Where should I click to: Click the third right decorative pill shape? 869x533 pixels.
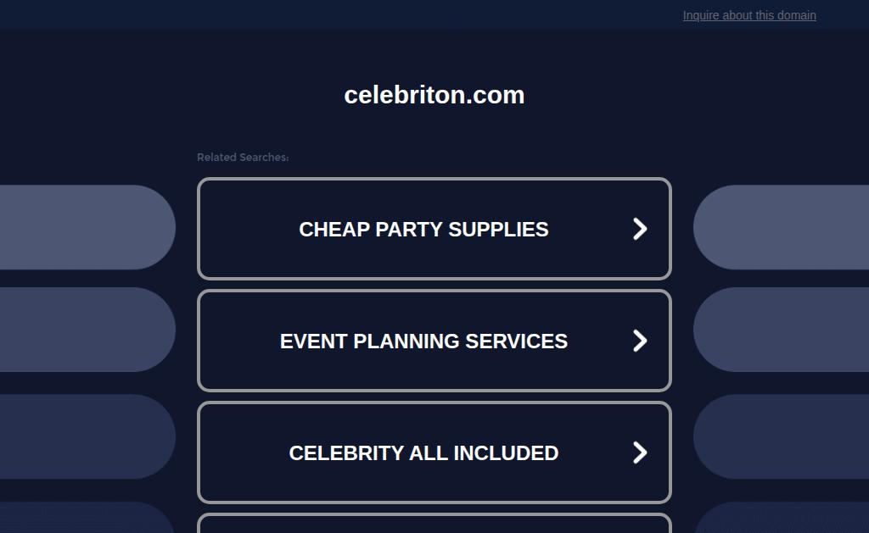click(x=782, y=436)
